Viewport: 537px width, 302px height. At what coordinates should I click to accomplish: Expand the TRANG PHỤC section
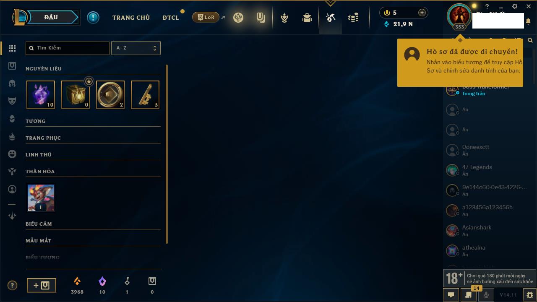coord(93,138)
